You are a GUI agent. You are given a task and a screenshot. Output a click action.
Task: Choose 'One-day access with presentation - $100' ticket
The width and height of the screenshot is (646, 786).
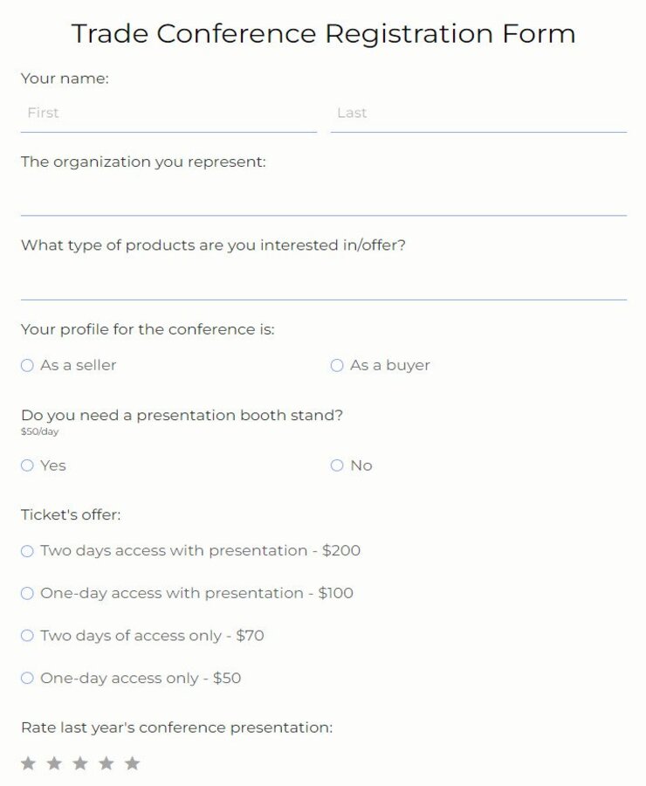click(27, 593)
